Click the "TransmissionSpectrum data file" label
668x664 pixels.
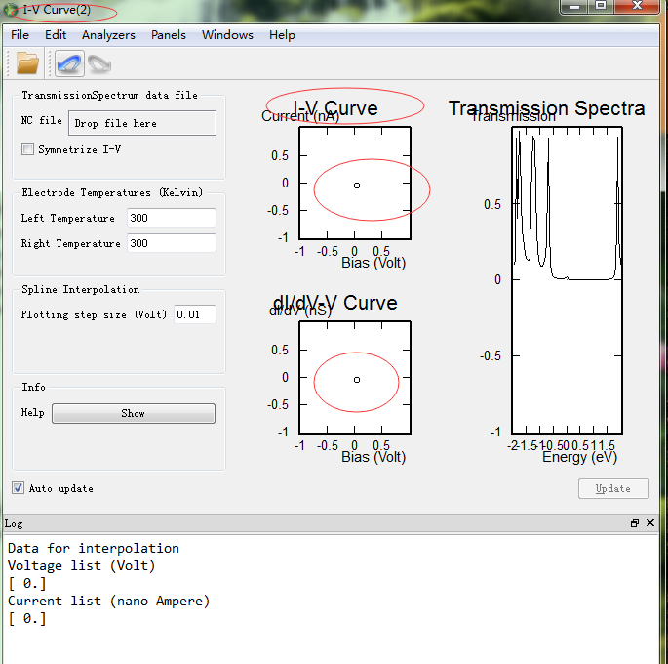tap(109, 95)
